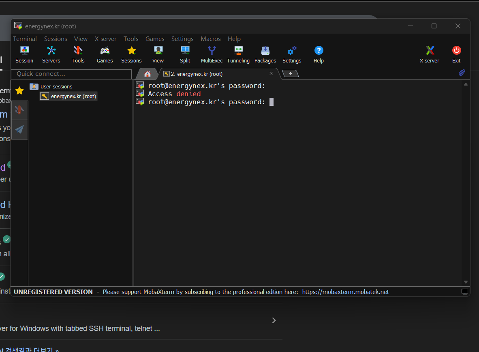Viewport: 479px width, 352px height.
Task: Open the Session toolbar button
Action: (x=24, y=54)
